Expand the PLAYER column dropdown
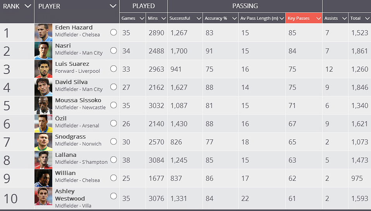This screenshot has width=371, height=211. tap(113, 6)
